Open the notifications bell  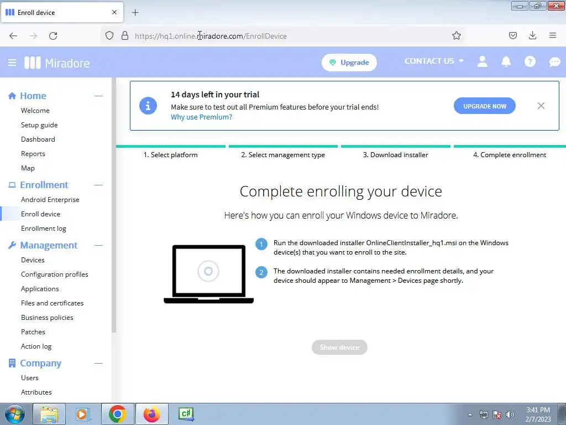[506, 61]
